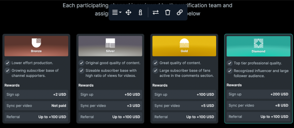The width and height of the screenshot is (294, 128).
Task: Click the Bronze card Rewards heading
Action: pos(12,85)
